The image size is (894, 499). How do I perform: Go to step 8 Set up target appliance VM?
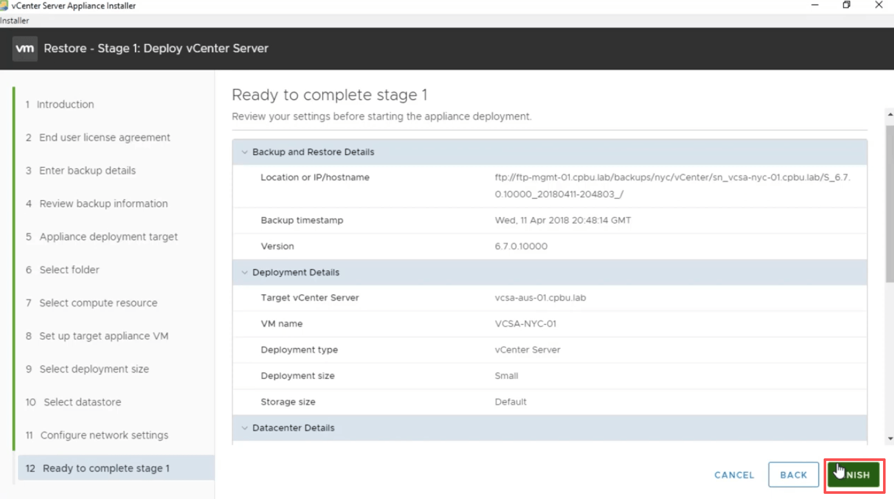pos(97,336)
